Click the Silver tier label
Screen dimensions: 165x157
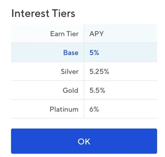pos(70,72)
